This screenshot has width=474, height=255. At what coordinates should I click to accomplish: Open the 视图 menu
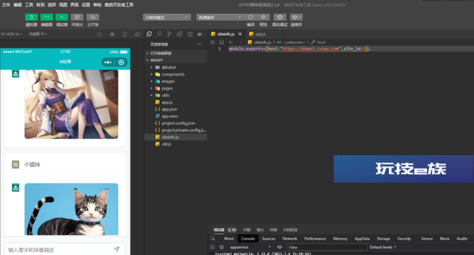click(x=63, y=5)
